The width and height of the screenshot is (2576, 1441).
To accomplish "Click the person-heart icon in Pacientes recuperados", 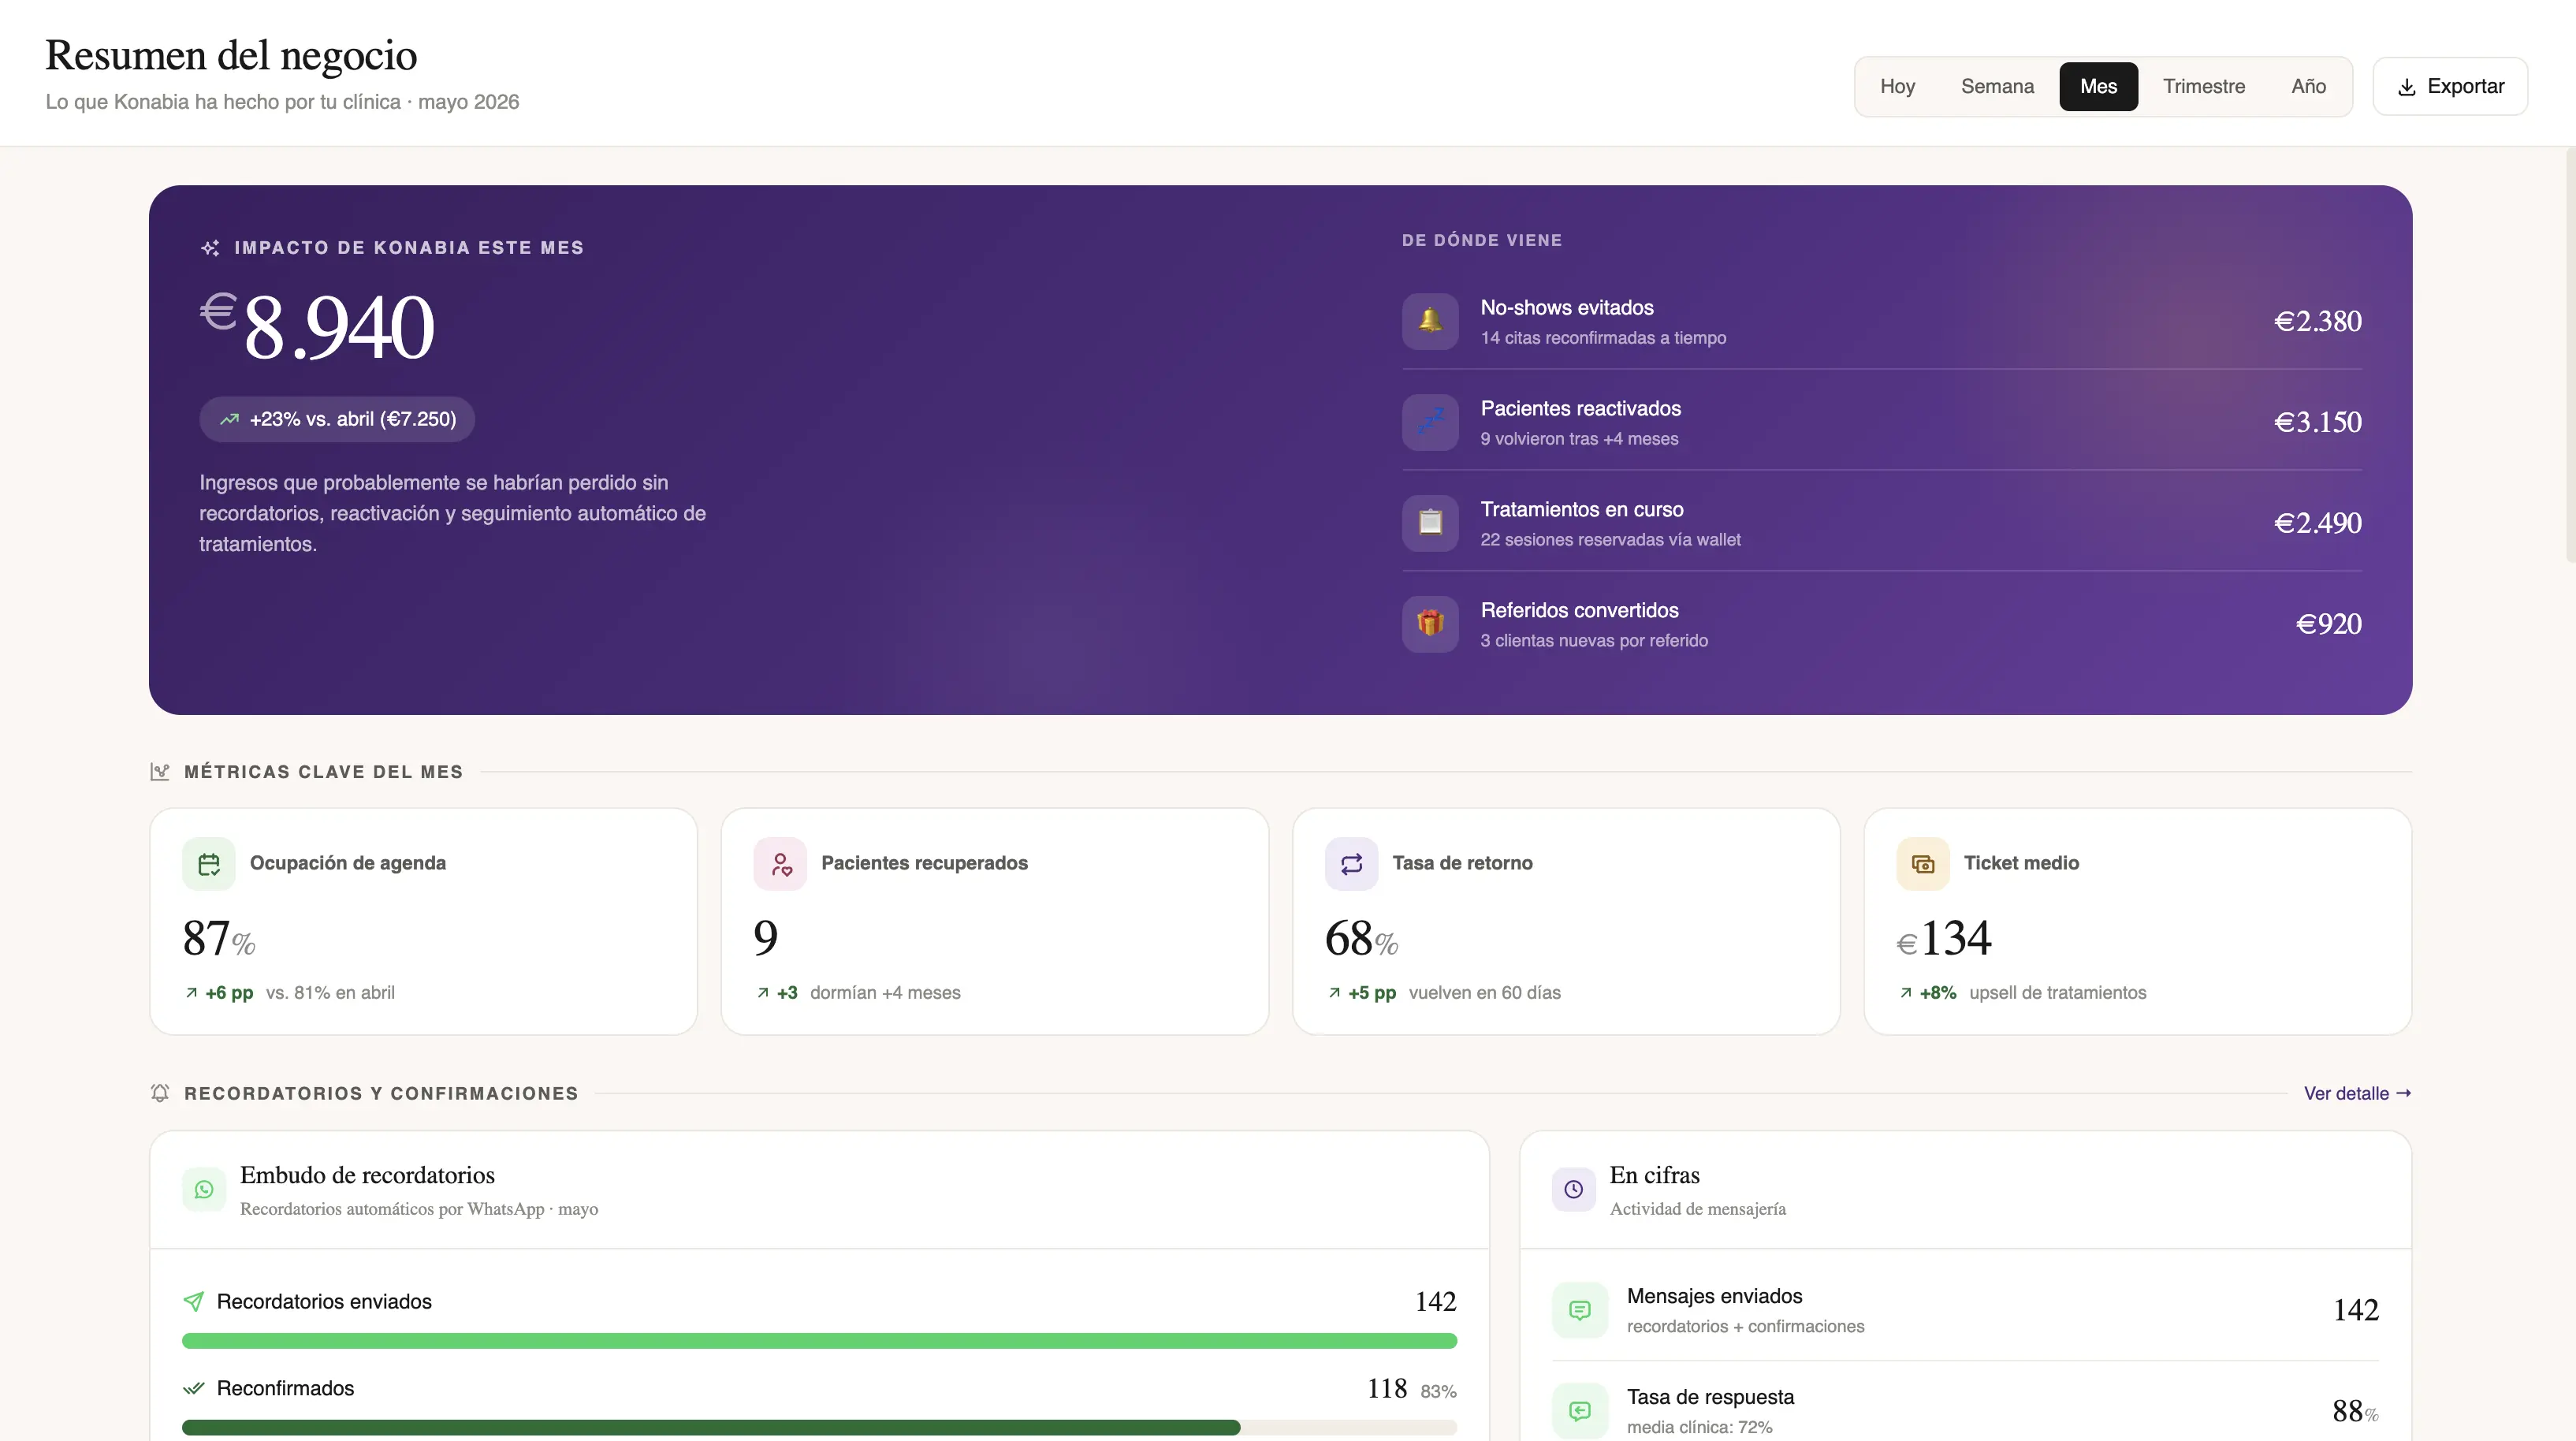I will tap(780, 864).
